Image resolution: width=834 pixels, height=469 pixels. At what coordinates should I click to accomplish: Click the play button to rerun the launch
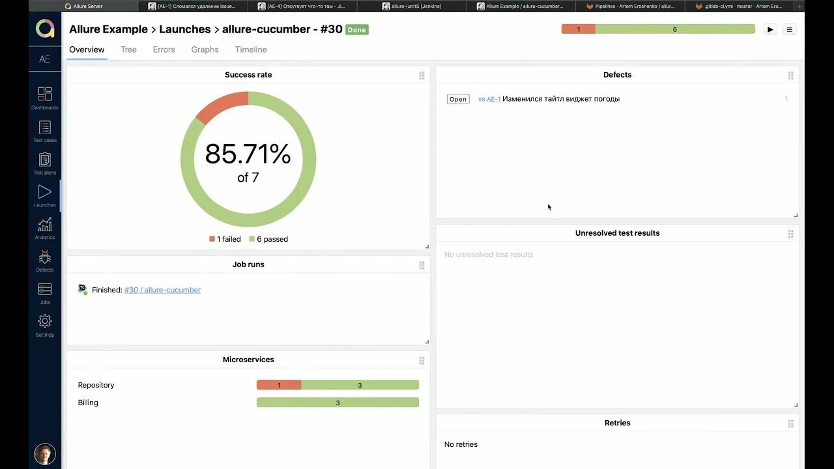(770, 29)
